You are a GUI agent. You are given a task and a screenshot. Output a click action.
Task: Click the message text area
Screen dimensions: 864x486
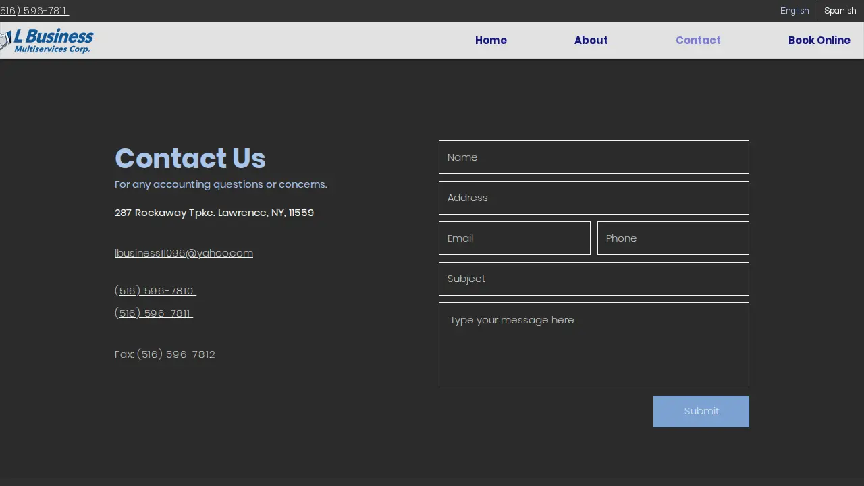594,345
